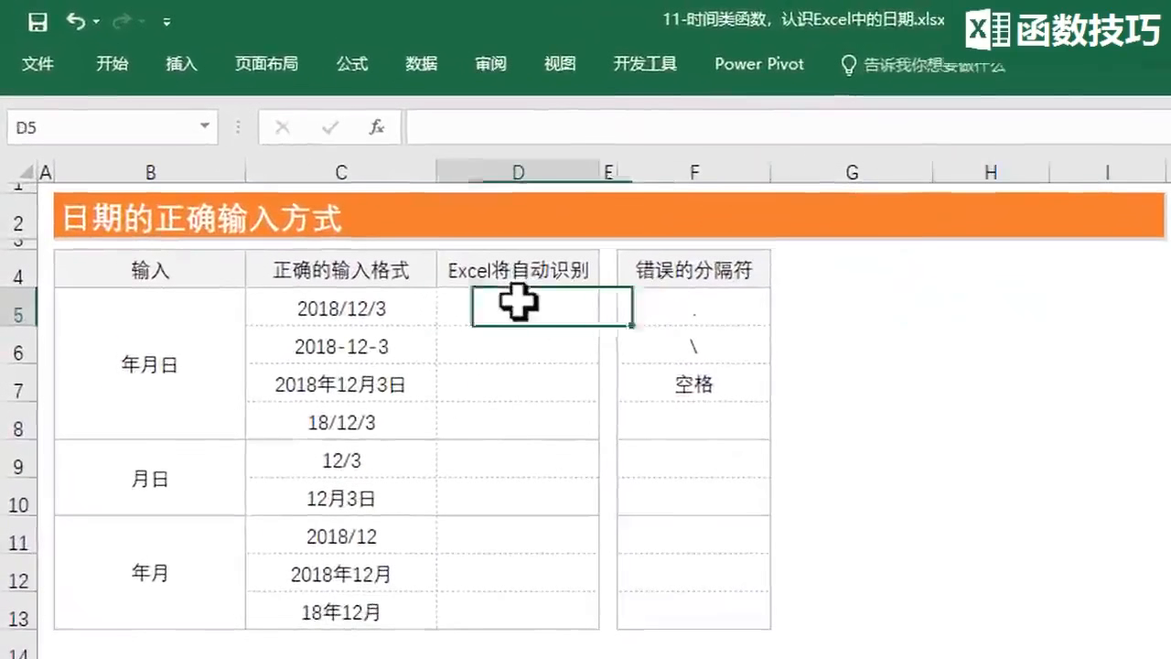Select row 9 header
Screen dimensions: 1171x659
pyautogui.click(x=18, y=467)
